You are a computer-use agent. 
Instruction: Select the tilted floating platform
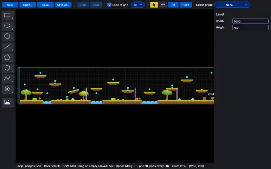[x=74, y=91]
